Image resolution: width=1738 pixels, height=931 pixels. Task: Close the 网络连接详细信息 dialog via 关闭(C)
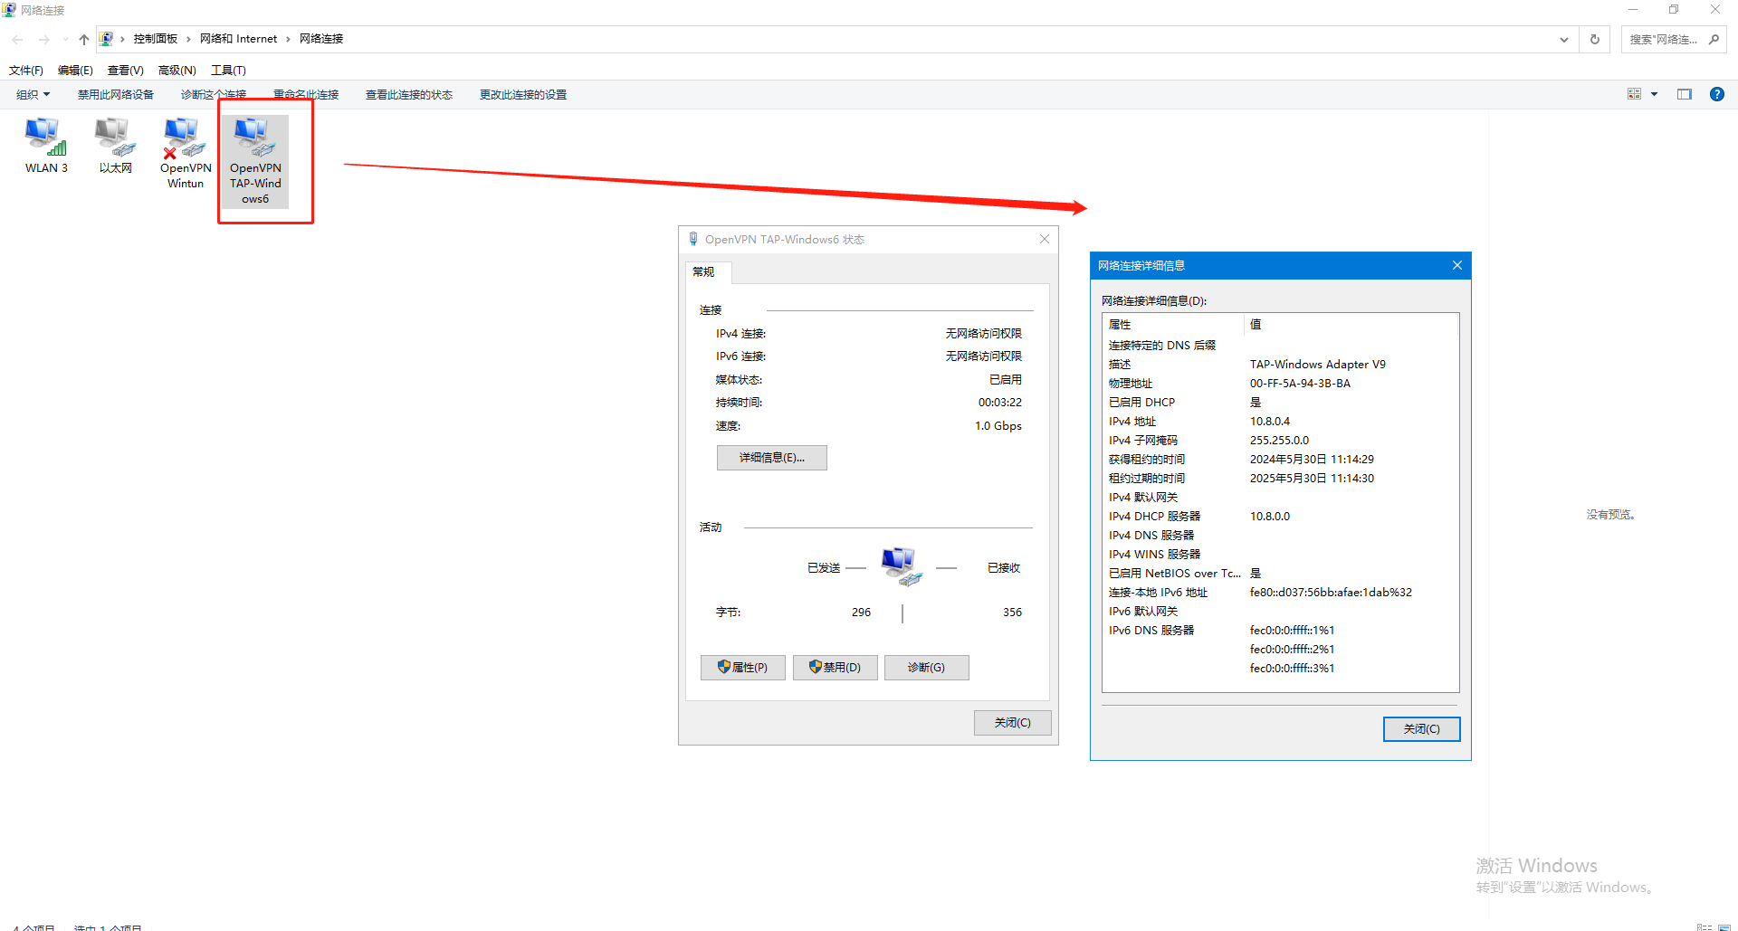pyautogui.click(x=1420, y=728)
